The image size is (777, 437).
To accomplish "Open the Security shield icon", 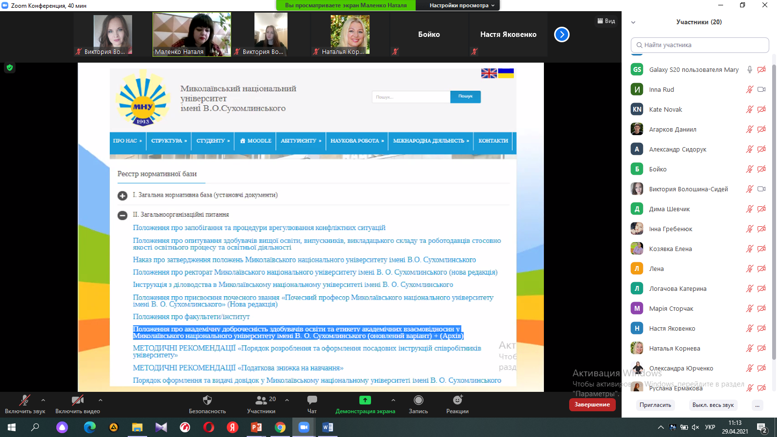I will tap(207, 401).
